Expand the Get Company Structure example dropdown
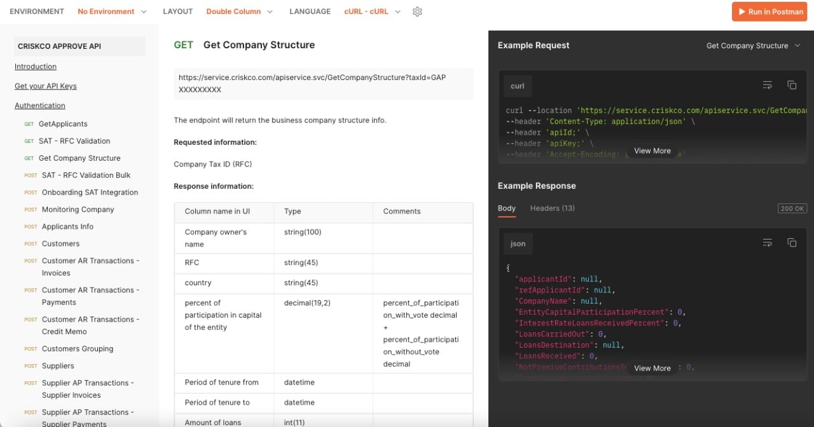This screenshot has height=427, width=814. [754, 46]
